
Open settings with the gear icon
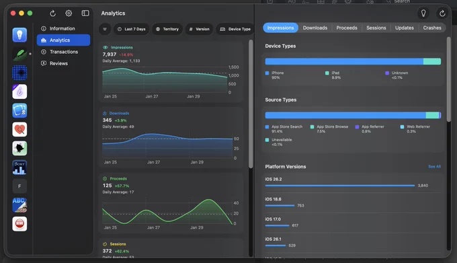click(x=69, y=13)
